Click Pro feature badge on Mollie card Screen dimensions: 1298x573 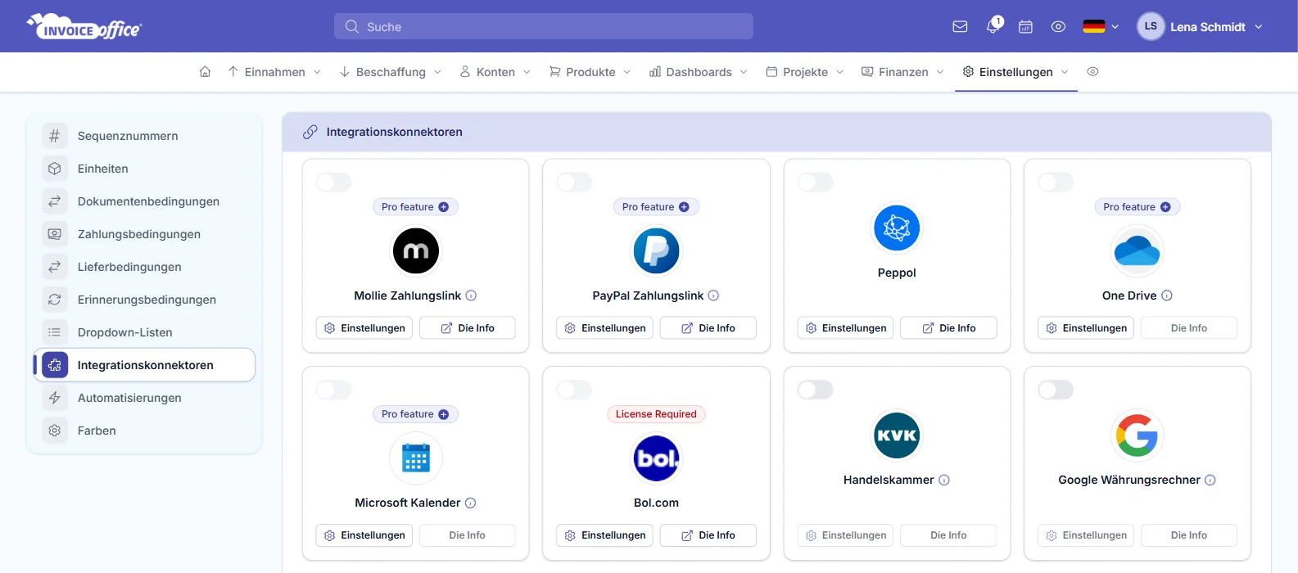tap(415, 207)
